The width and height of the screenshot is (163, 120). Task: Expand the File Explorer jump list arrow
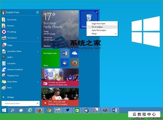pos(37,38)
